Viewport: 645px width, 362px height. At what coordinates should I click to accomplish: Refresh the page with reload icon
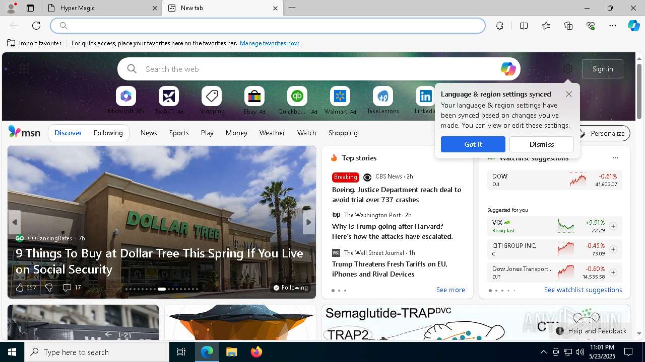coord(36,26)
